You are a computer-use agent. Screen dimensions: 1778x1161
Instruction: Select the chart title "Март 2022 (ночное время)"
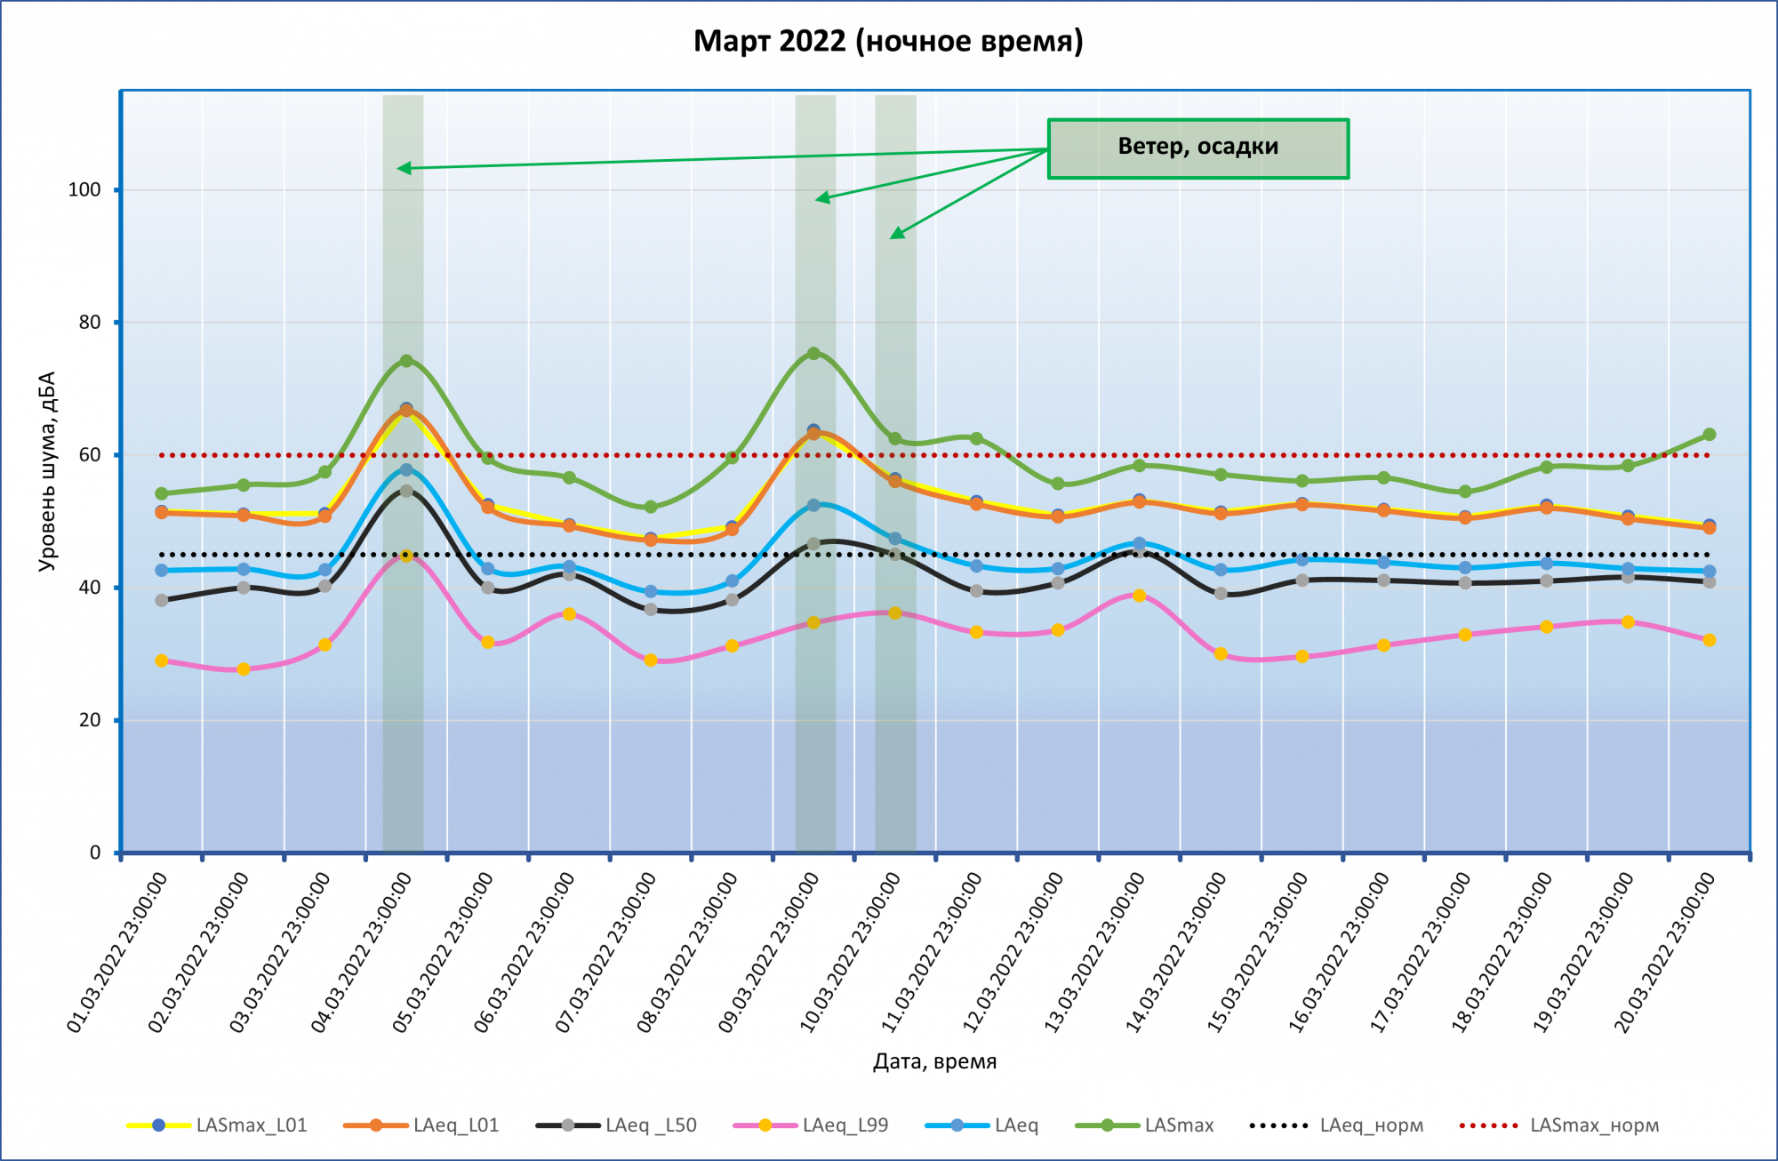(888, 42)
